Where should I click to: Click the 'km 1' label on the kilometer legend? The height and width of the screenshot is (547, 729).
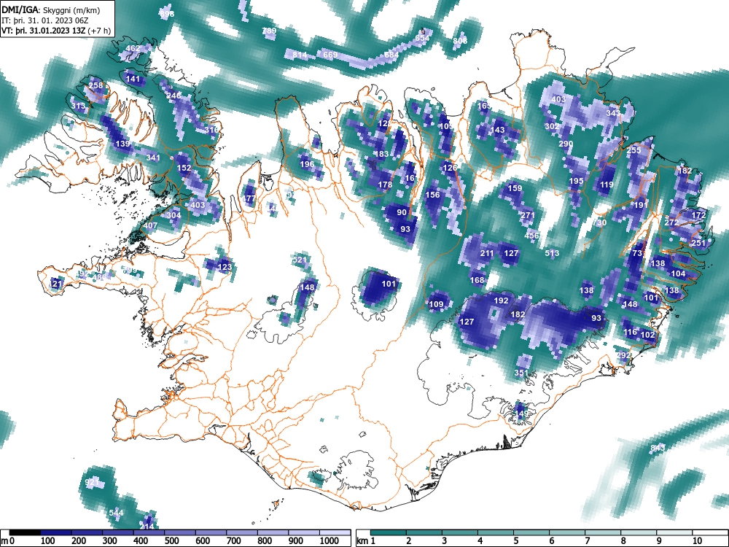[x=366, y=541]
